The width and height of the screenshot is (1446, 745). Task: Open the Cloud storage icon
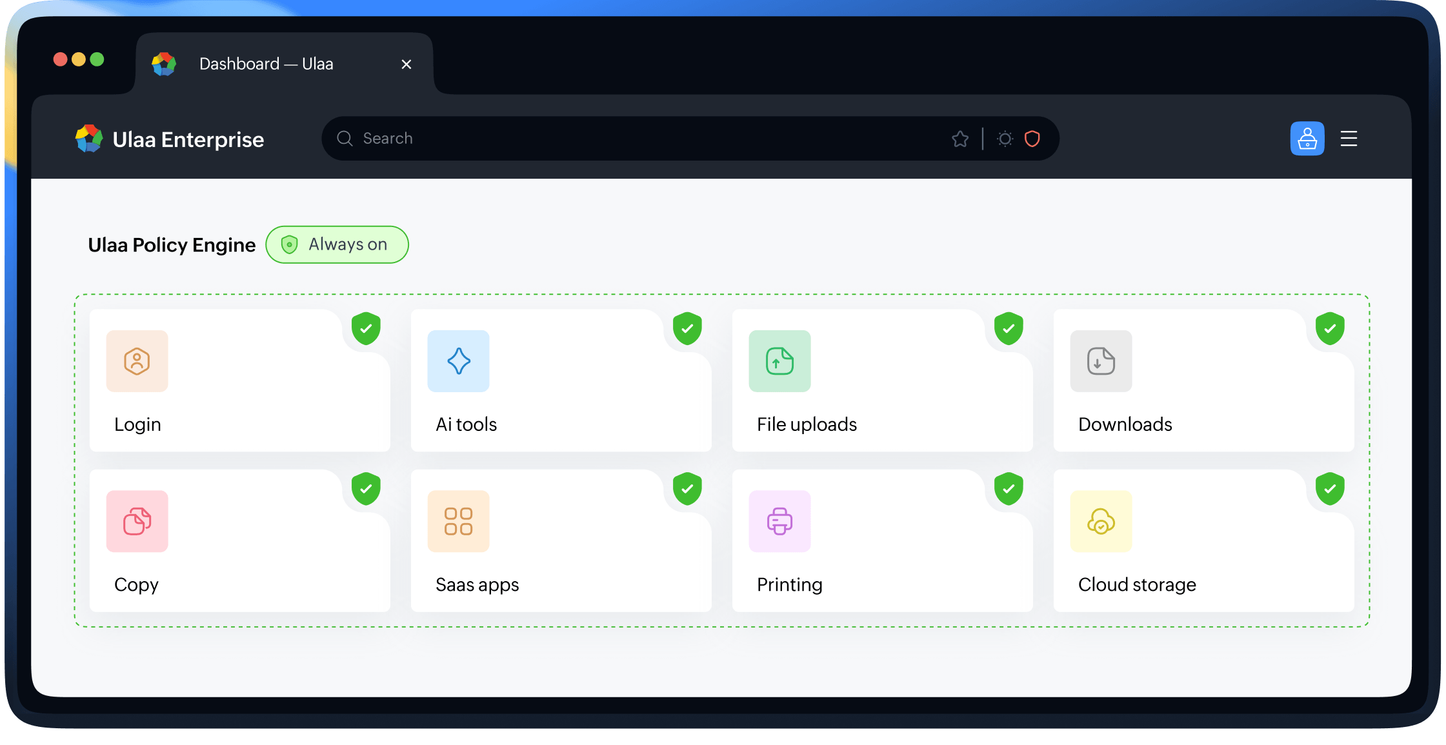1101,521
